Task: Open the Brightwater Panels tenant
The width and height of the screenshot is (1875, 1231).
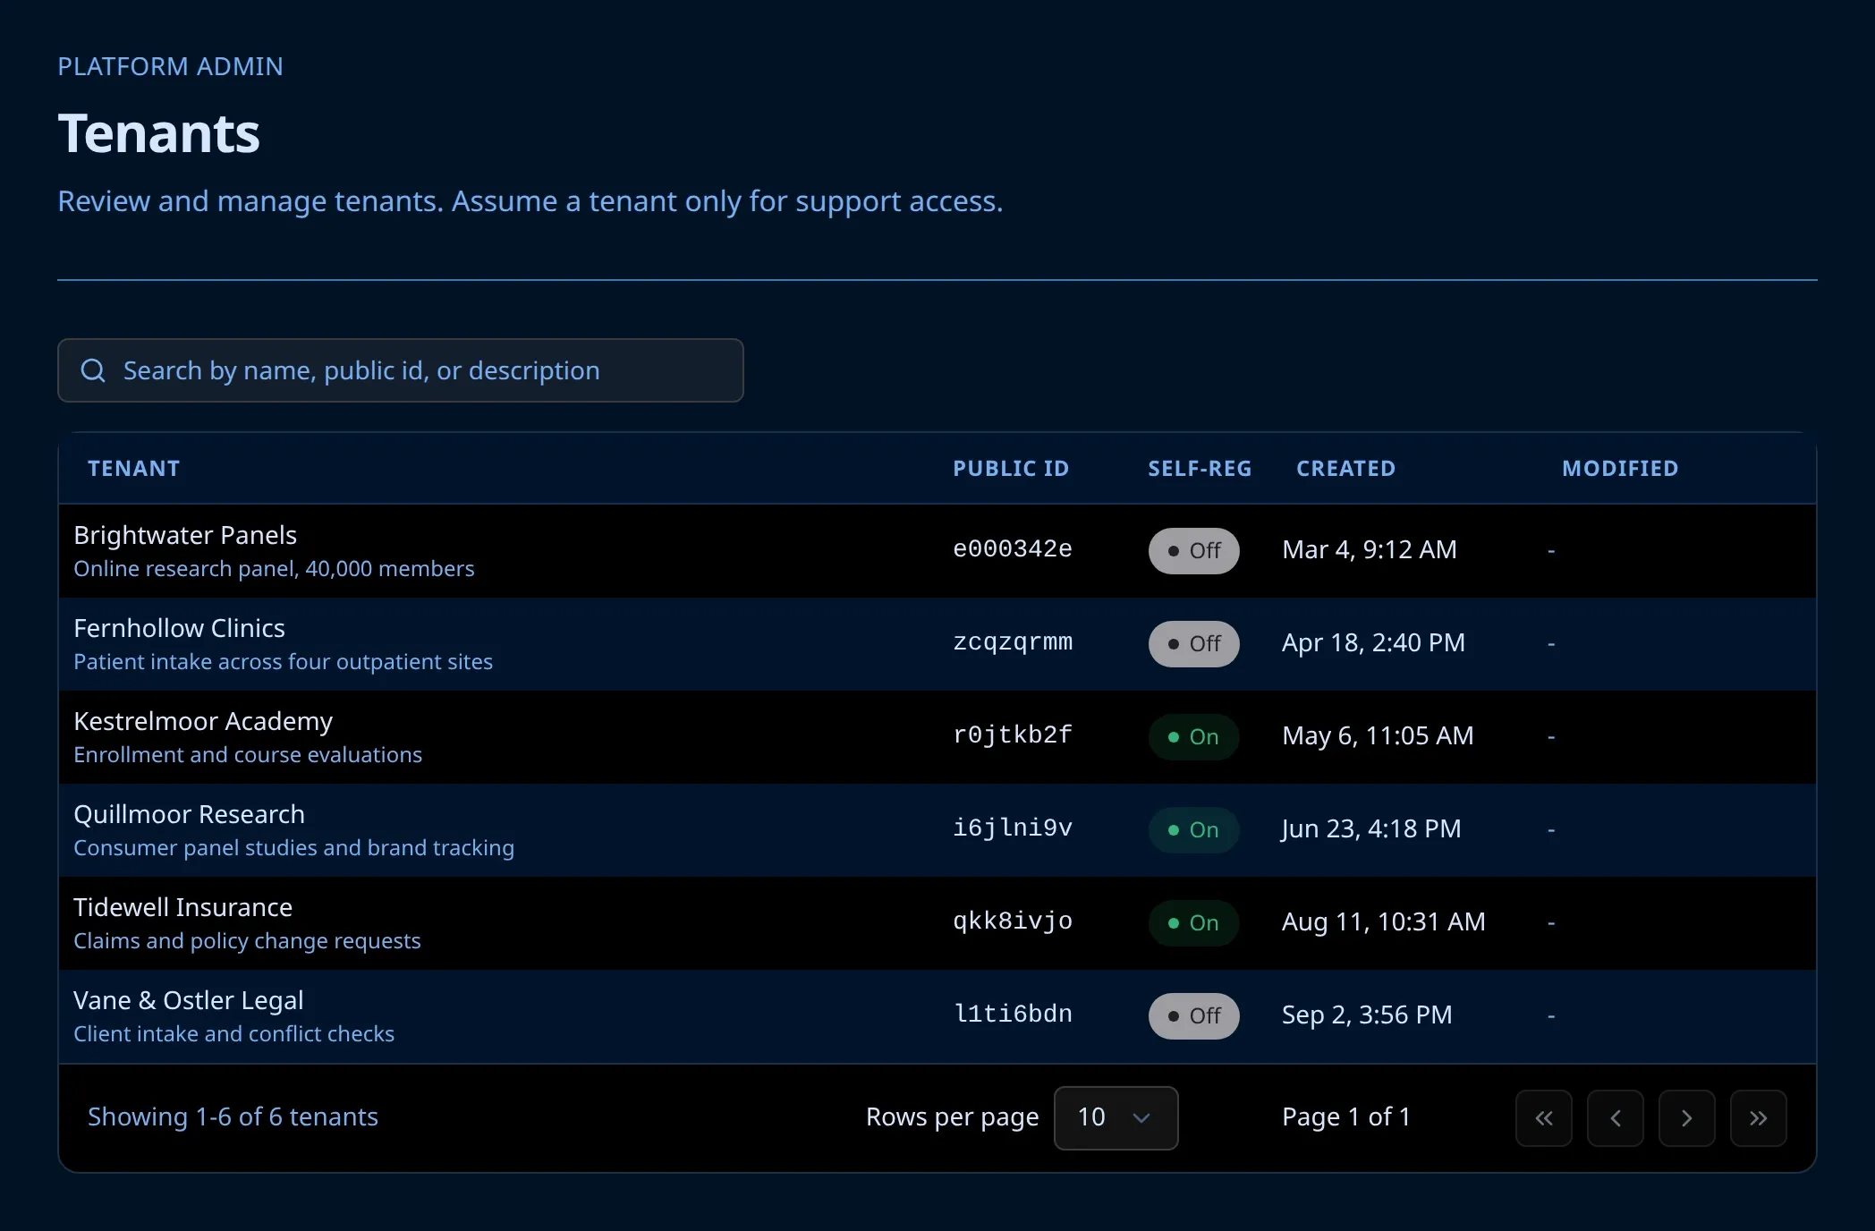Action: pos(185,535)
